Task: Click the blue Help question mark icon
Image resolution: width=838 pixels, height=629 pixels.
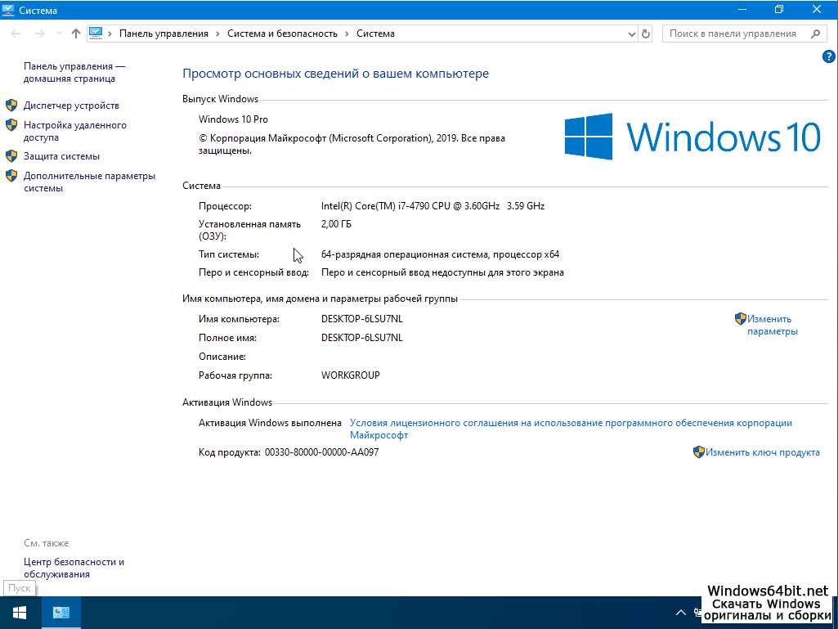Action: point(827,56)
